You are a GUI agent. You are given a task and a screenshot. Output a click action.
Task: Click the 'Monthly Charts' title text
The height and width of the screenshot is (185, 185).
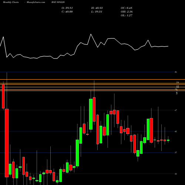pos(11,2)
